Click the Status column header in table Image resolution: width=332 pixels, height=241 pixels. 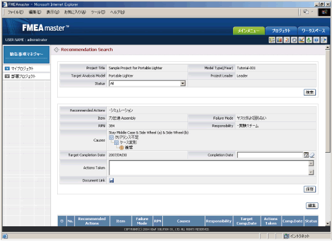311,221
